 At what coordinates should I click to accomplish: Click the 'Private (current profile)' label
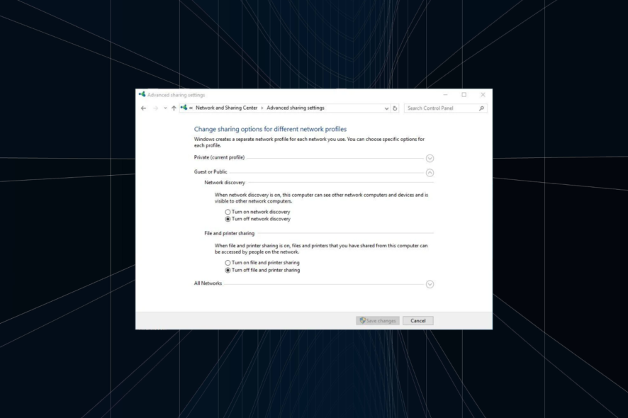point(219,157)
